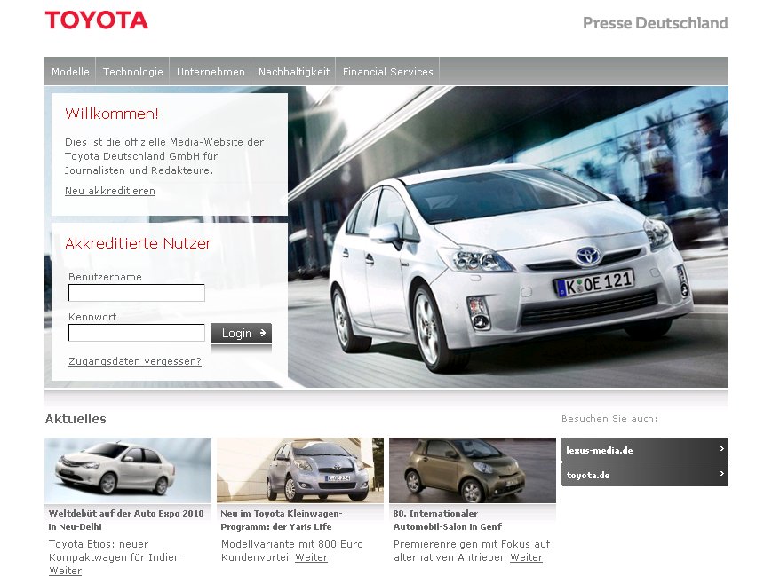Focus the Benutzername input field
The height and width of the screenshot is (576, 772).
[137, 293]
